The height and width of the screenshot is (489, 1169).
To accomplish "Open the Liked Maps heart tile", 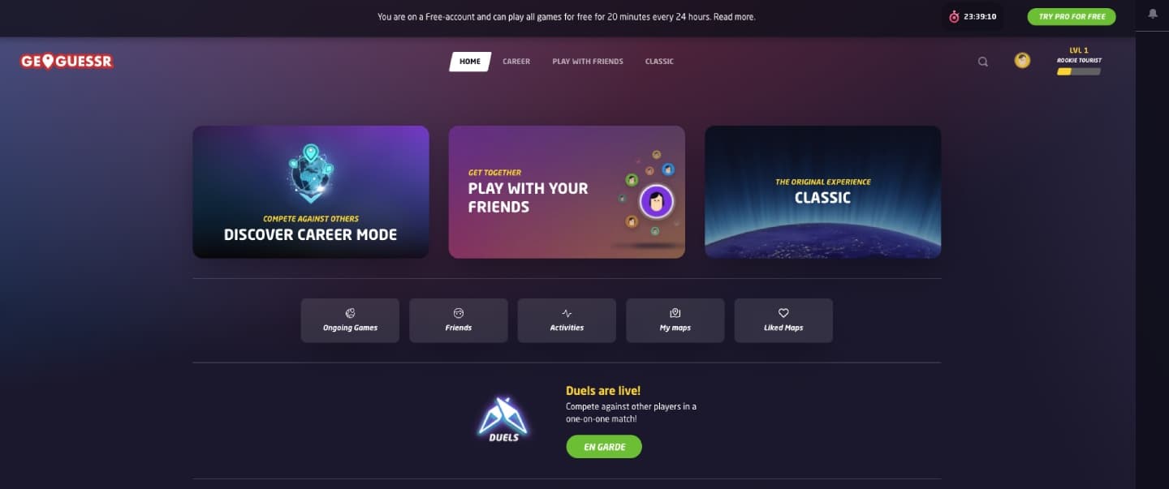I will click(783, 320).
